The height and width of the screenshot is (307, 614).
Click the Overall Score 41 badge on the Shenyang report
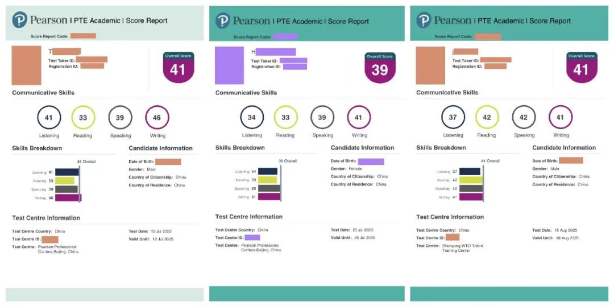(x=582, y=67)
